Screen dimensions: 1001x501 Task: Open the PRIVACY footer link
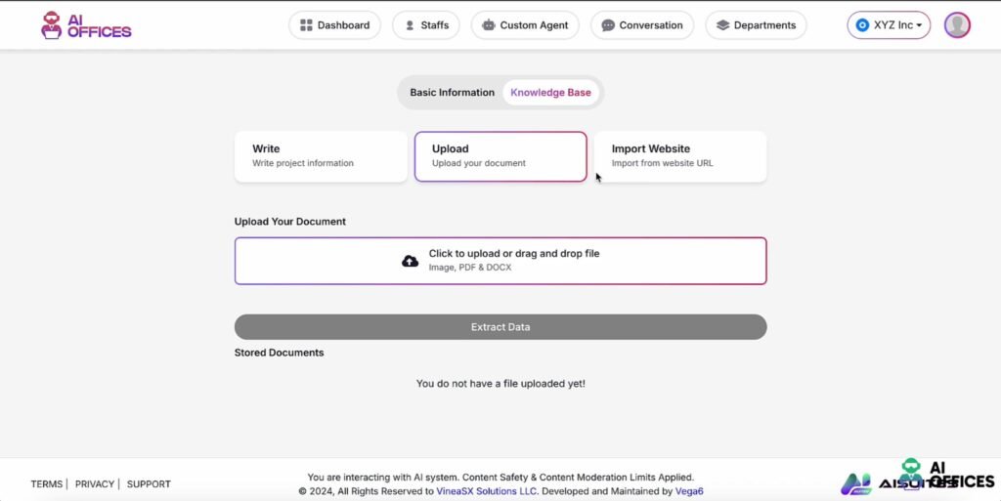click(95, 484)
